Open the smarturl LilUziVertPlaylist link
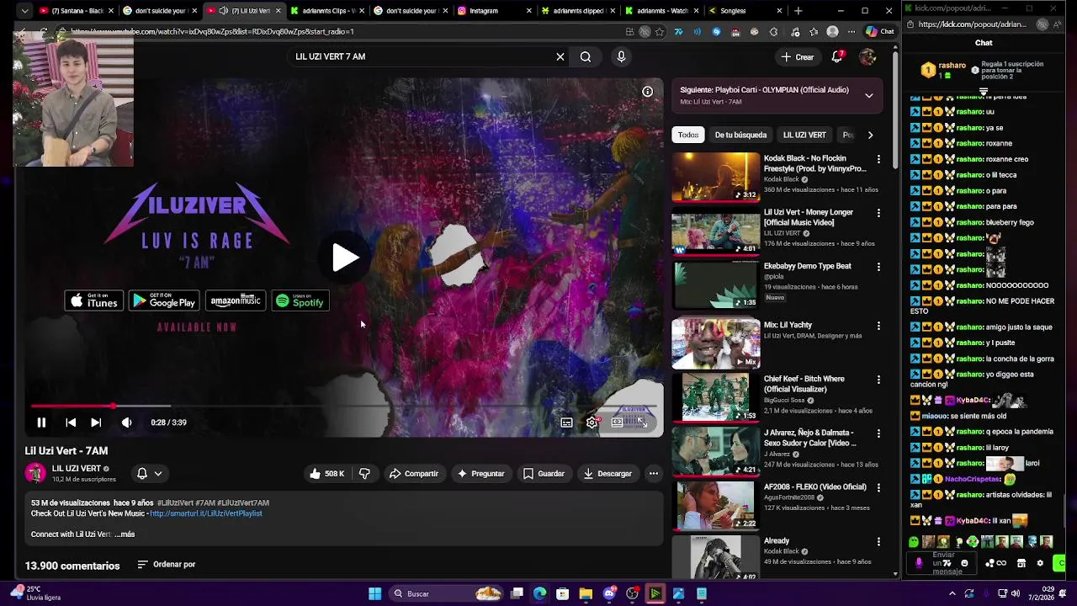The image size is (1077, 606). (205, 513)
